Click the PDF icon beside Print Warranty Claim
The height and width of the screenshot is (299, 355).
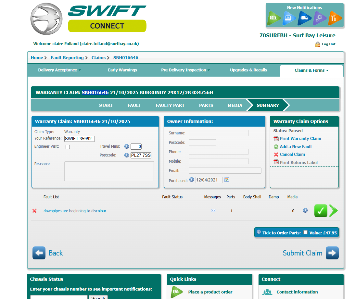[276, 139]
